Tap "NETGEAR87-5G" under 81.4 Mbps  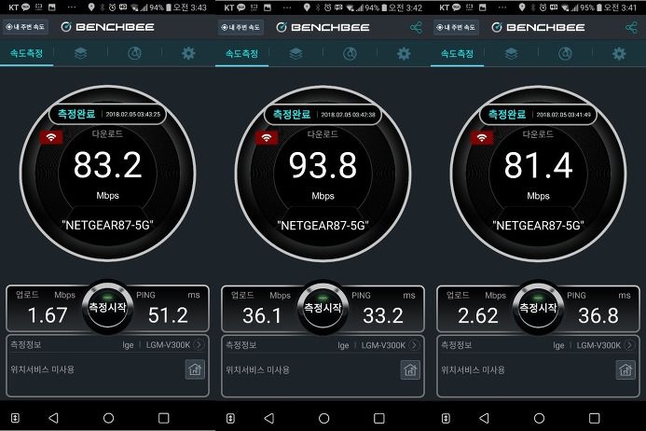(x=538, y=226)
